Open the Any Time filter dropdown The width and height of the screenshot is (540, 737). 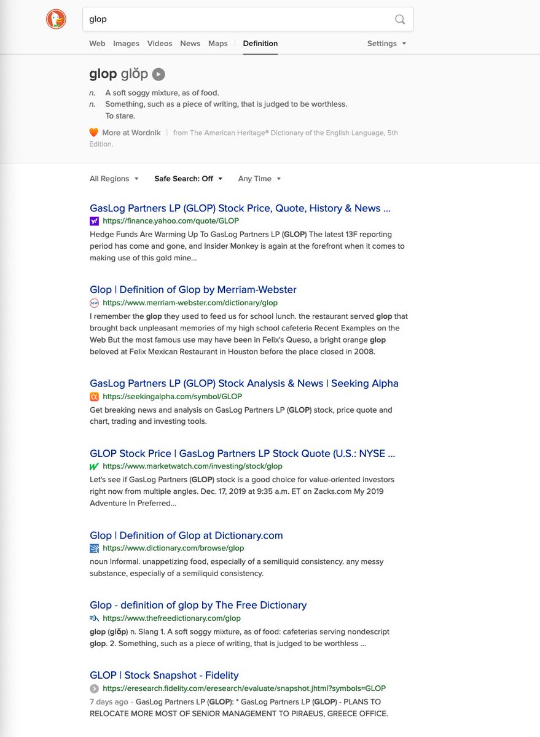point(260,179)
